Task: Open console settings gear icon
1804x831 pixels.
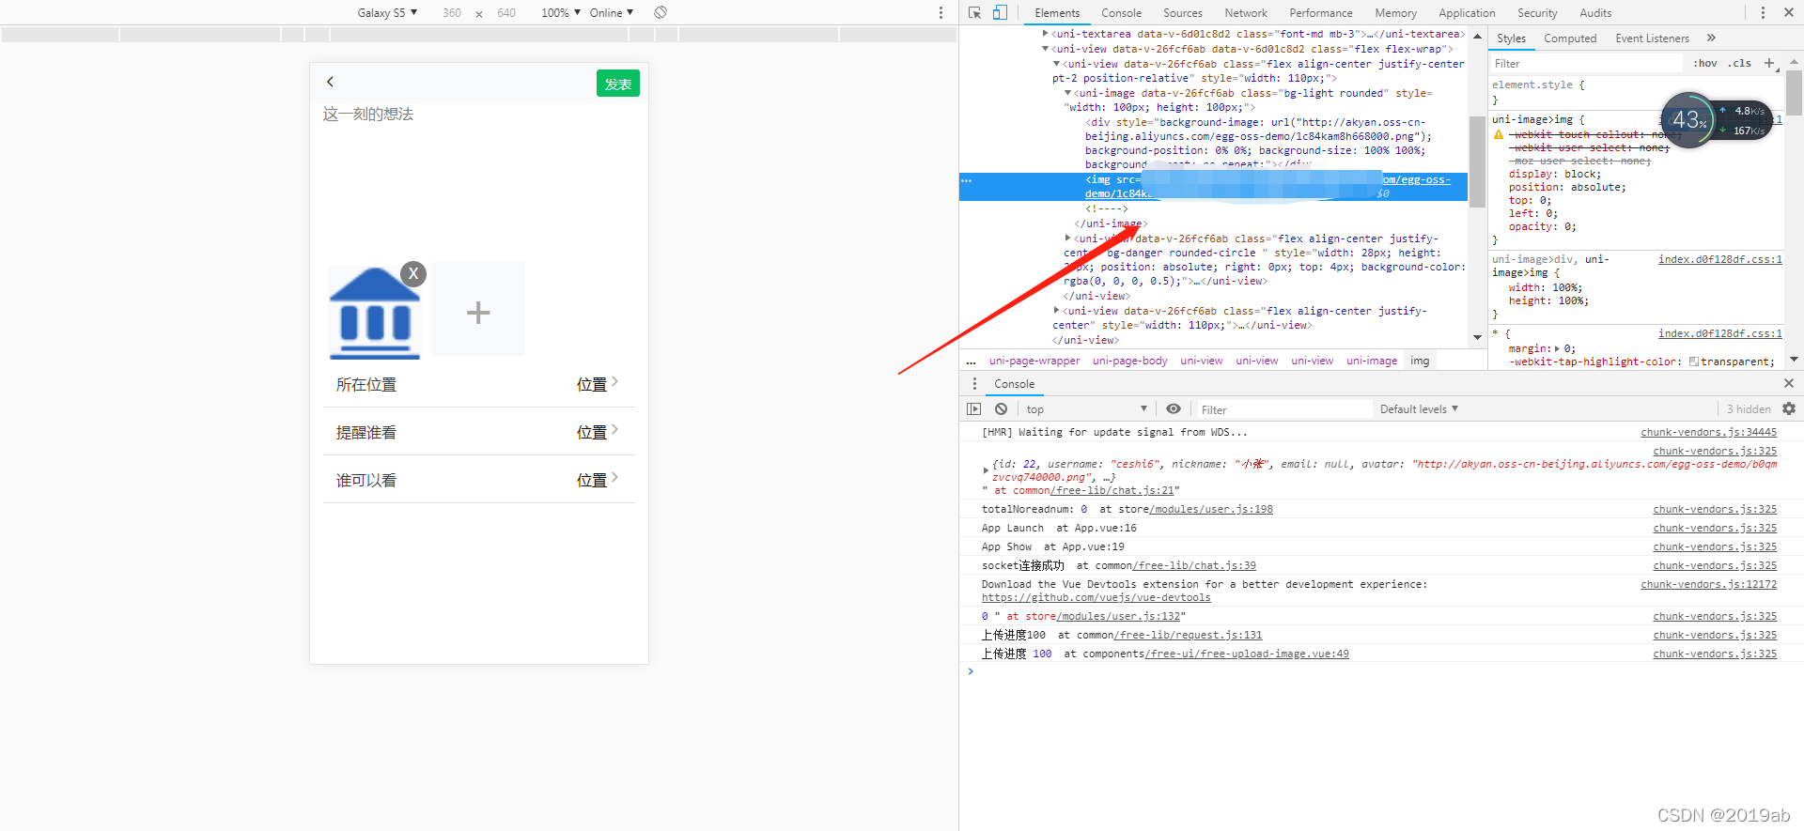Action: click(1788, 408)
